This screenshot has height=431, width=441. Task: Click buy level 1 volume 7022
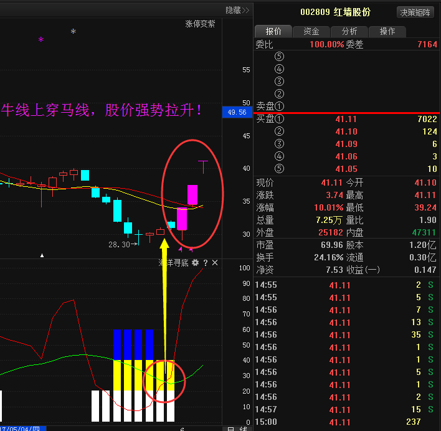pos(427,119)
